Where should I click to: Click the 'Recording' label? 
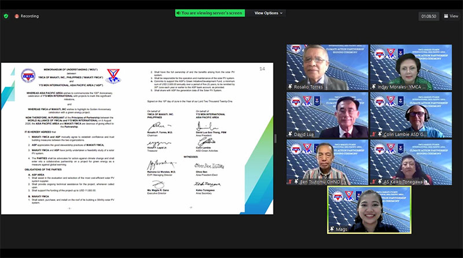[30, 16]
